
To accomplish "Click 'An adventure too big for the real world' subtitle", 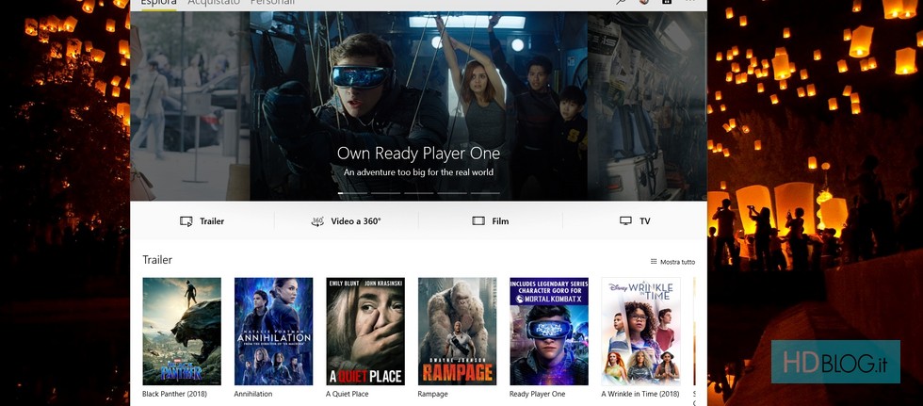I will tap(418, 172).
